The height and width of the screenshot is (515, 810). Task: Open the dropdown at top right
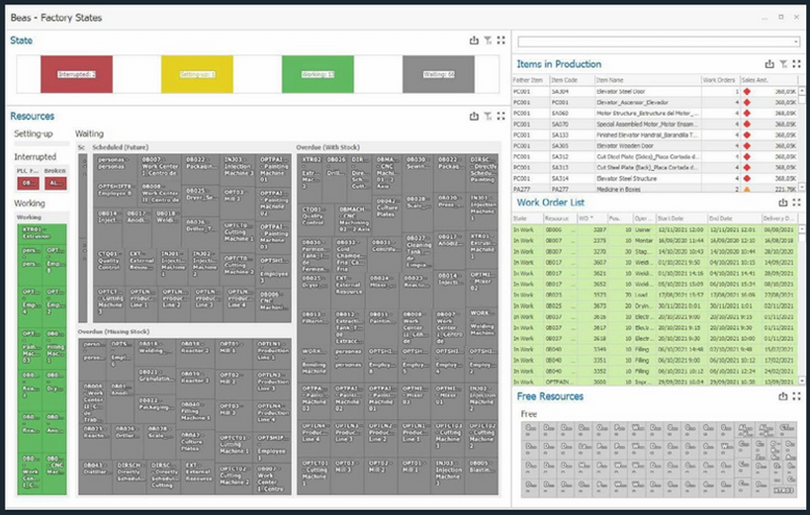point(795,42)
